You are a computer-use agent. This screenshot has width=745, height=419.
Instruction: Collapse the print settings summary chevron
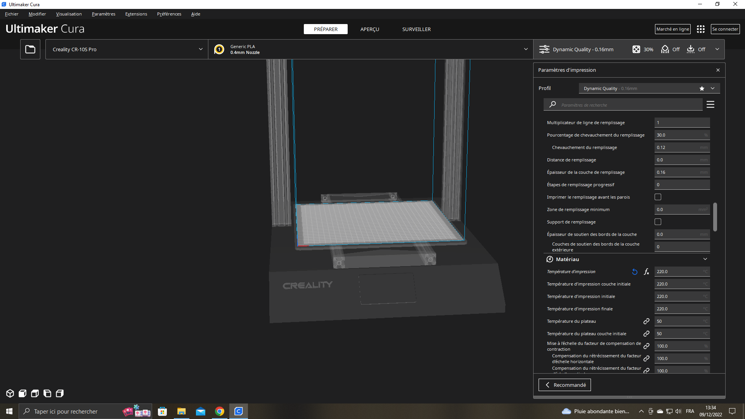point(717,49)
